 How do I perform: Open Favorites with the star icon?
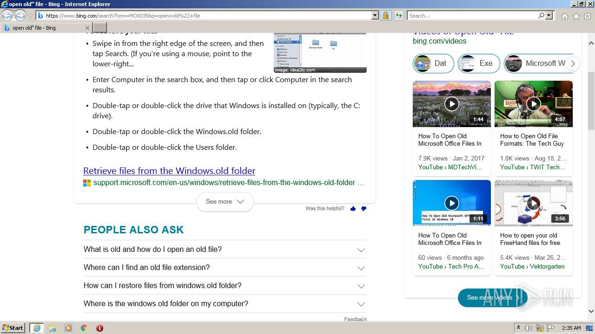(576, 16)
